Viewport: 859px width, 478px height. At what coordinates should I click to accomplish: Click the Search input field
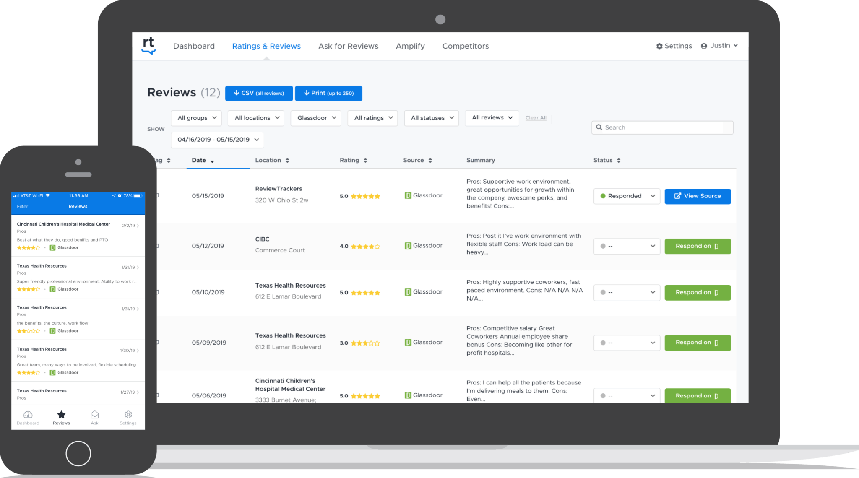tap(662, 127)
